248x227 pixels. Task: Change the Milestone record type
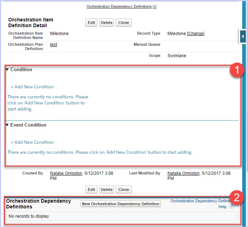pyautogui.click(x=196, y=34)
